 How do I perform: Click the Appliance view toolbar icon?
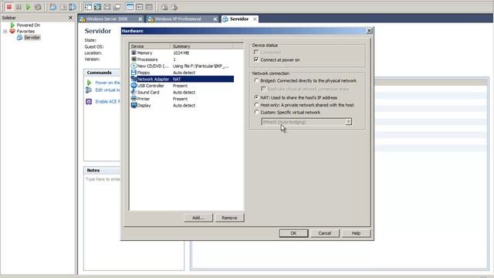tap(149, 7)
